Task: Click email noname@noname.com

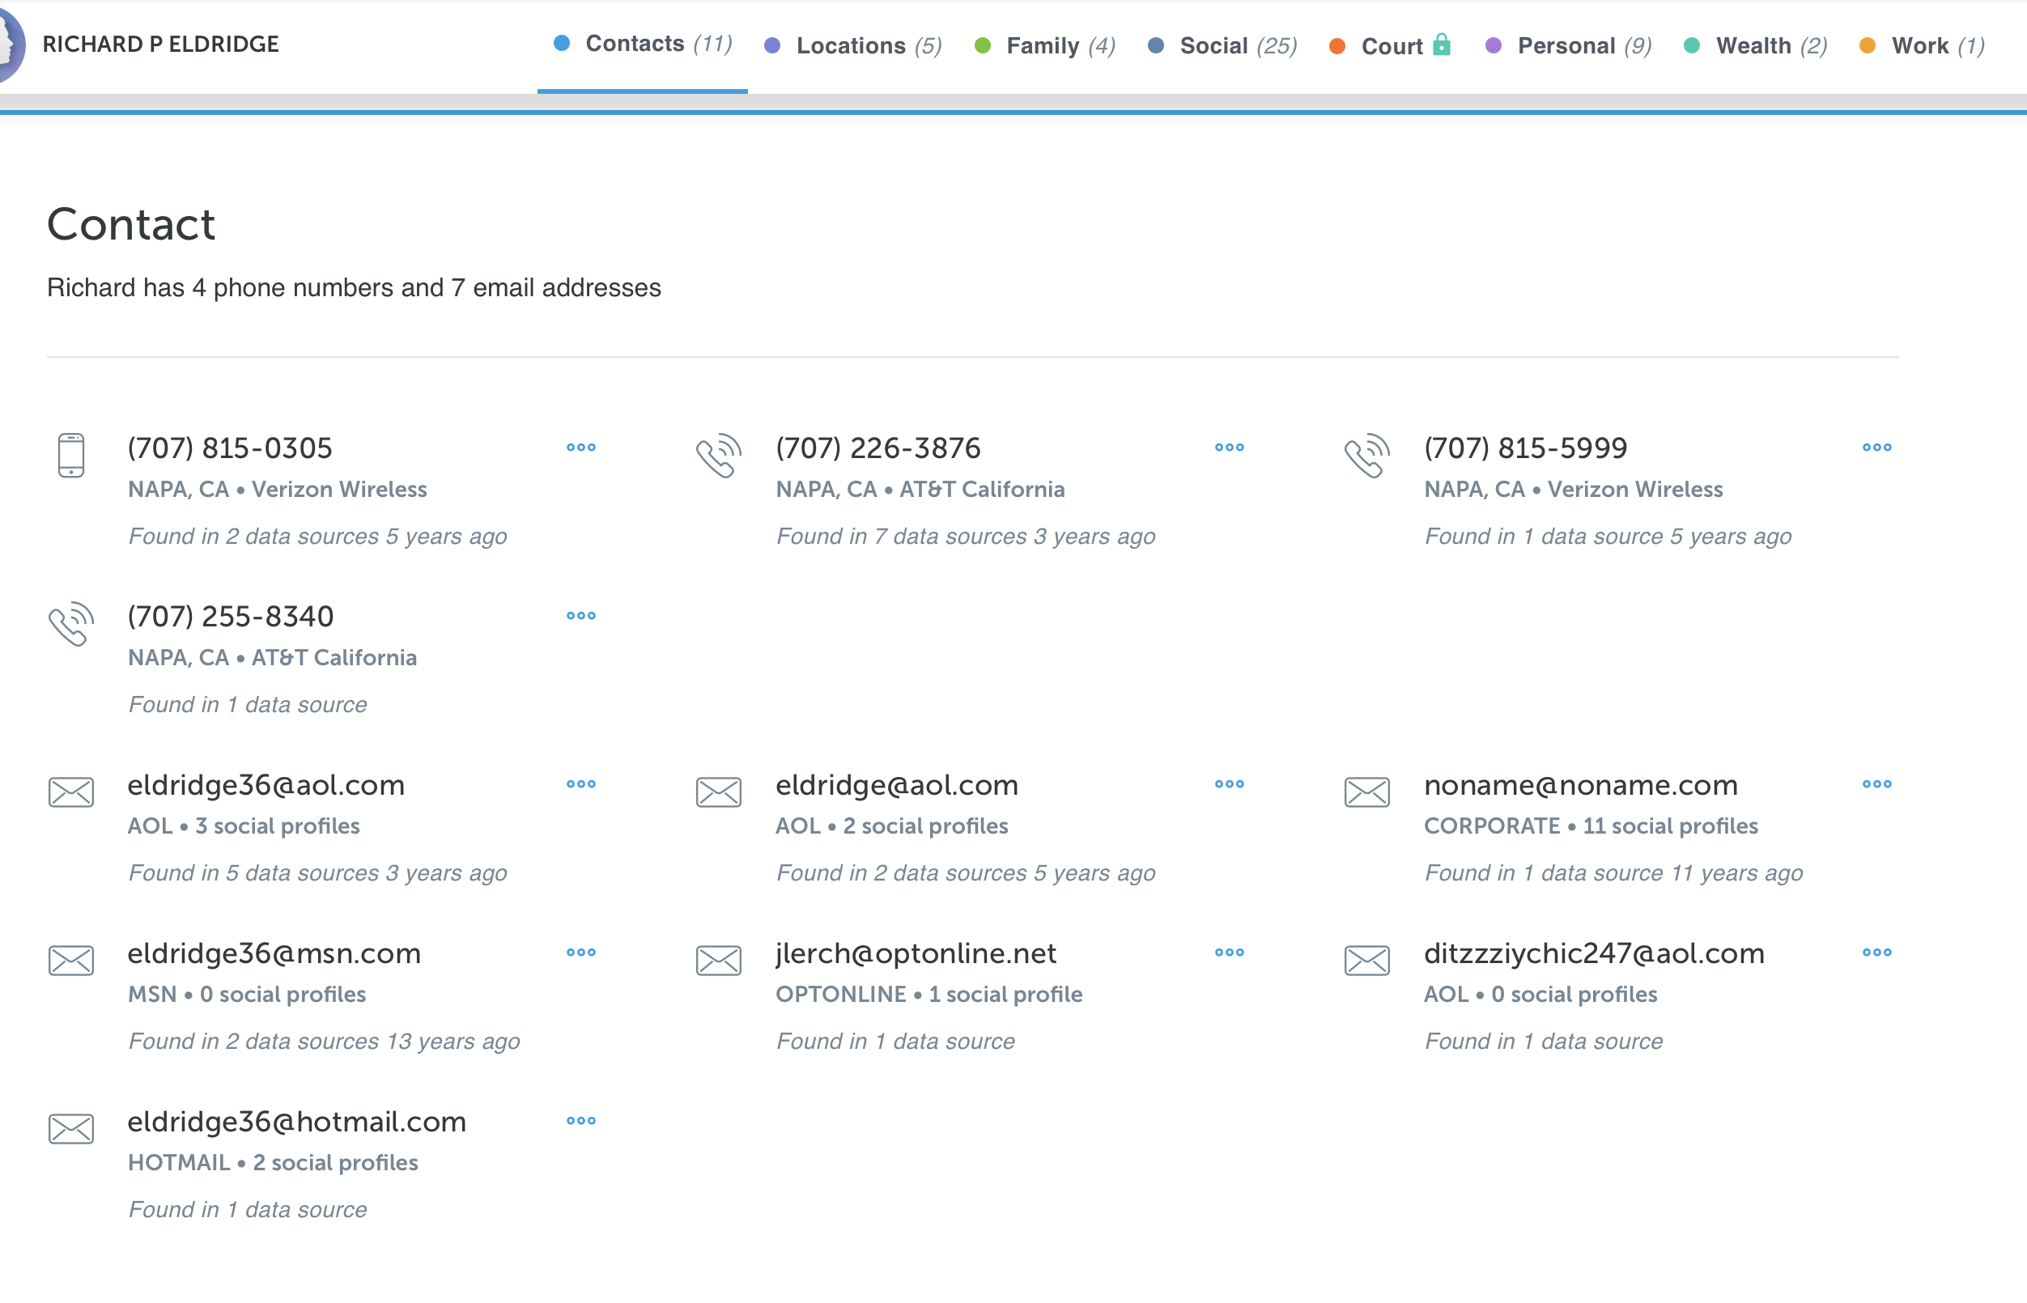Action: [x=1581, y=785]
